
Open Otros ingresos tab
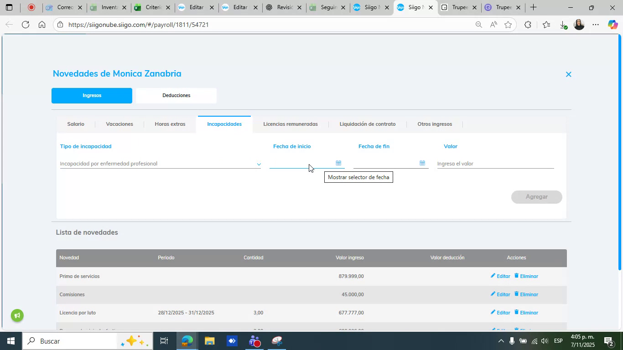pyautogui.click(x=435, y=124)
